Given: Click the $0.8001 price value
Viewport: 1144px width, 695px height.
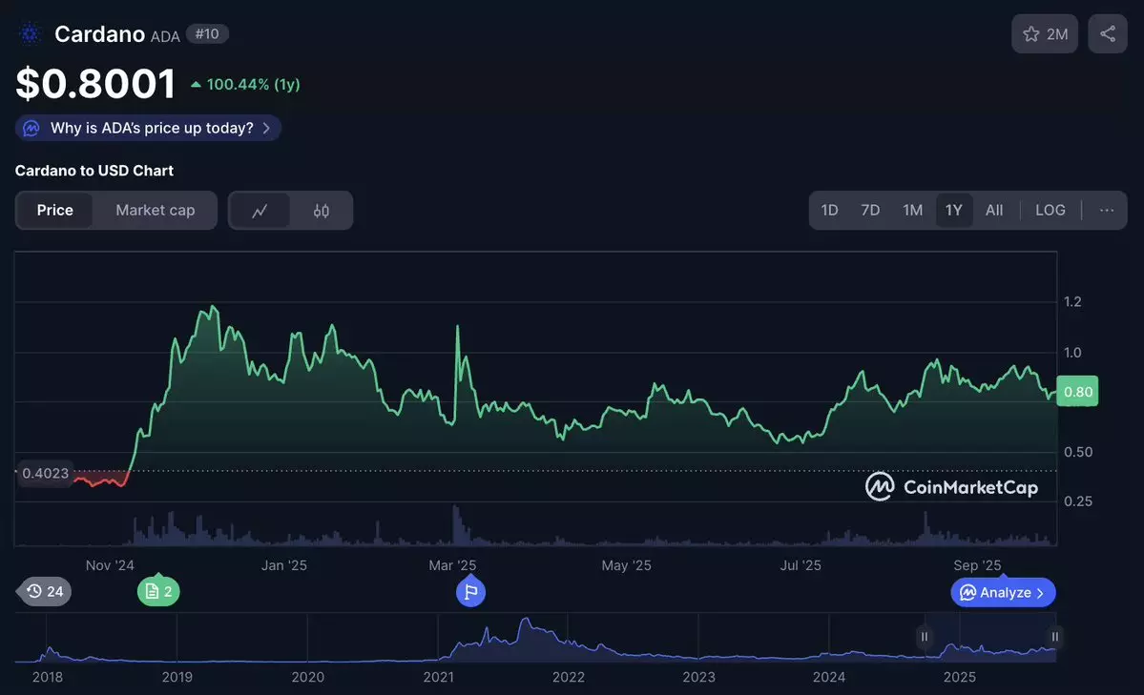Looking at the screenshot, I should 95,83.
